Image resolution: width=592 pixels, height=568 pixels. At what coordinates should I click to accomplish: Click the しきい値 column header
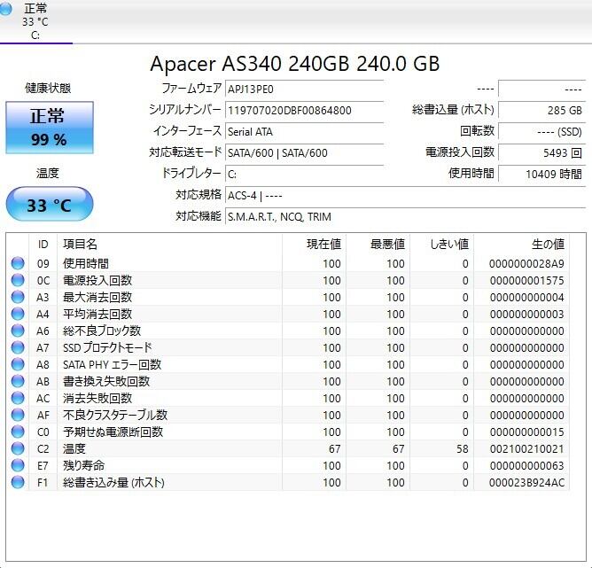[441, 245]
